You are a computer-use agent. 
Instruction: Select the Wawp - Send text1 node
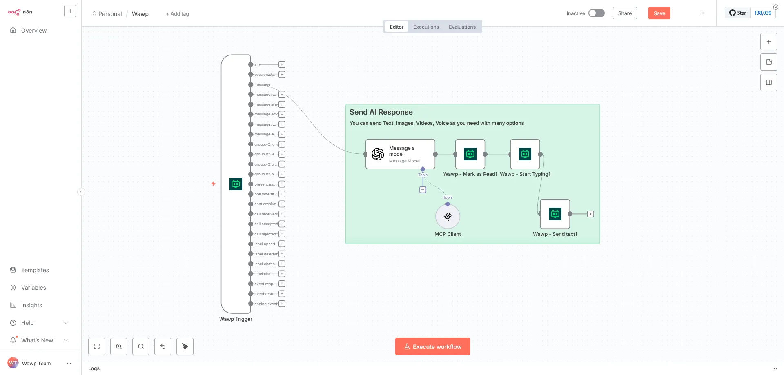[555, 214]
